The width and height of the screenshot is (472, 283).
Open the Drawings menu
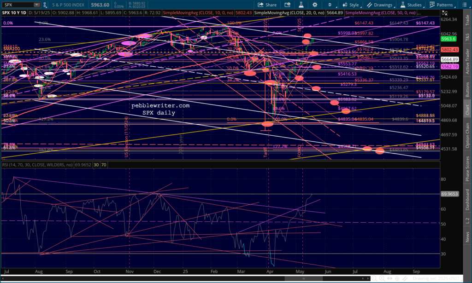379,5
